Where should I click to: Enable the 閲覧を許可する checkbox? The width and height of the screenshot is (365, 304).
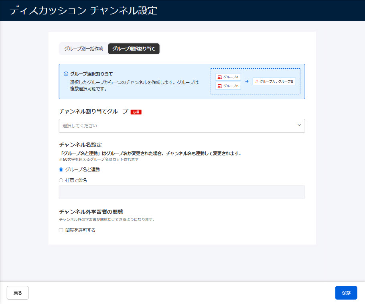coord(61,231)
